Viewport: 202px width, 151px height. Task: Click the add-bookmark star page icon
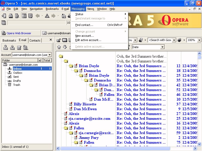click(4, 16)
